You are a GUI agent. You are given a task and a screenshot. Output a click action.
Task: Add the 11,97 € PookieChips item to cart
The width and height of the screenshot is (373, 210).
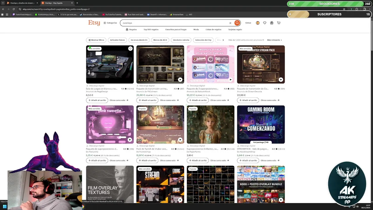tap(147, 160)
